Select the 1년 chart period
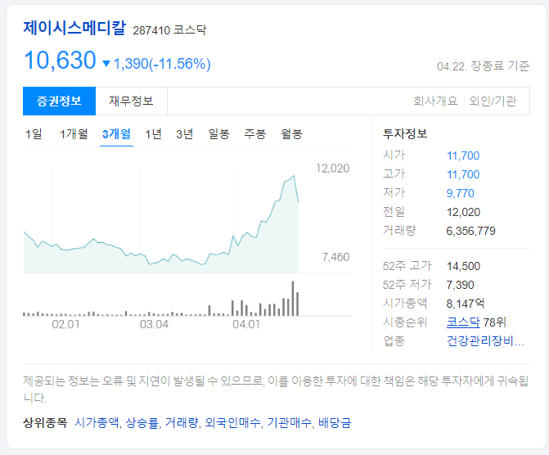 [153, 134]
